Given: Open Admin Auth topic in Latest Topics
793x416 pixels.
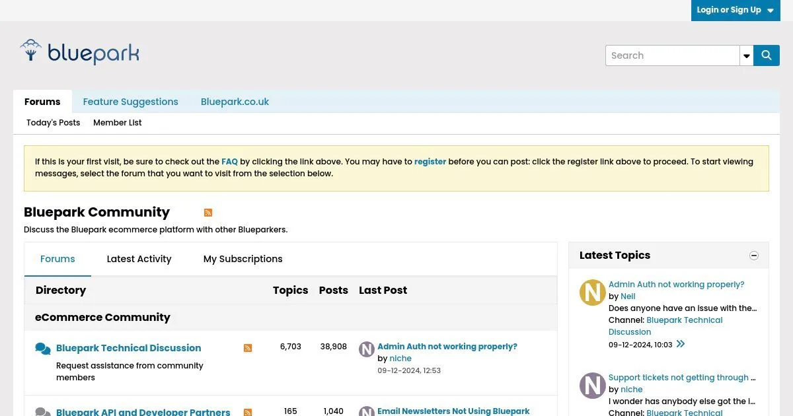Looking at the screenshot, I should pos(676,285).
